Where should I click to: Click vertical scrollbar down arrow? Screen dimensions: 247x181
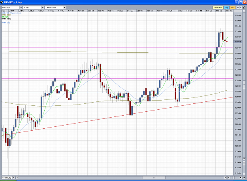click(244, 159)
